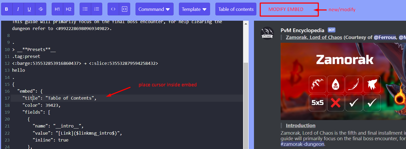Click the red X tile in banner

pyautogui.click(x=336, y=103)
